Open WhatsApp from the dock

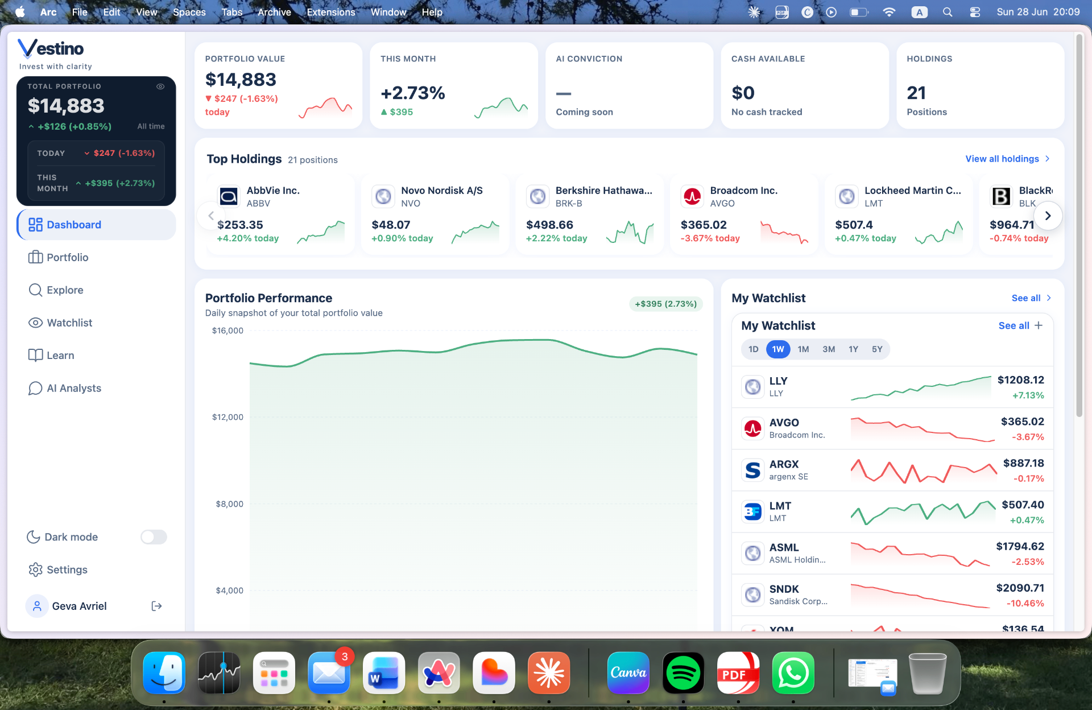tap(793, 673)
